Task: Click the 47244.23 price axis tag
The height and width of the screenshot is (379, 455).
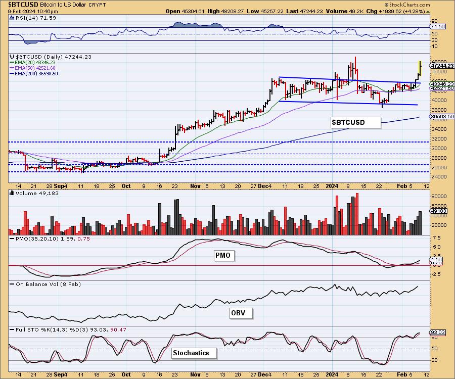Action: tap(442, 66)
